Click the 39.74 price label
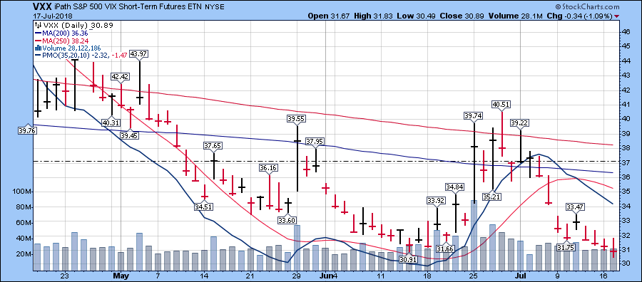 [474, 115]
